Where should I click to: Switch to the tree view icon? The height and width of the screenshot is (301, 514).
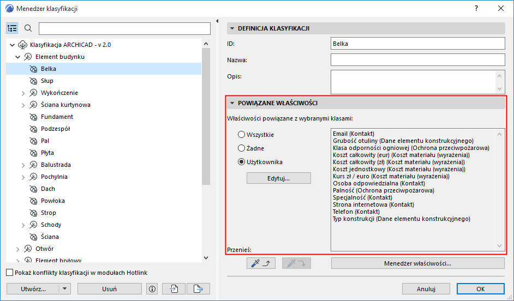point(12,28)
